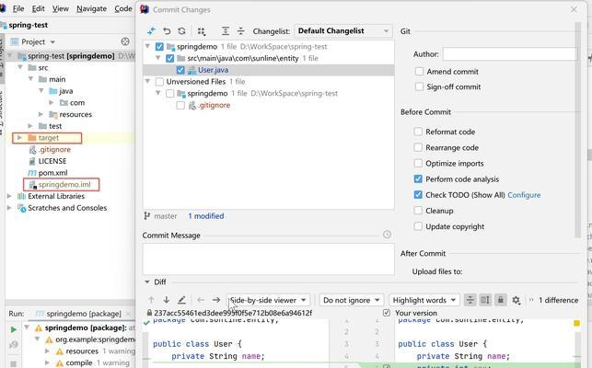Viewport: 592px width, 368px height.
Task: Click the Rollback icon in commit toolbar
Action: [x=167, y=31]
